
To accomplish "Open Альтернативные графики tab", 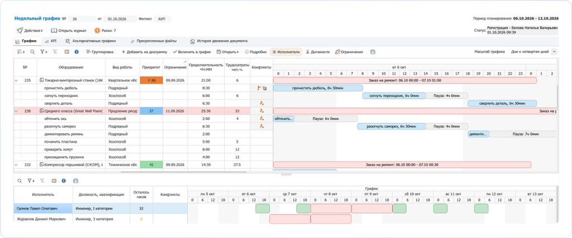I will point(90,41).
